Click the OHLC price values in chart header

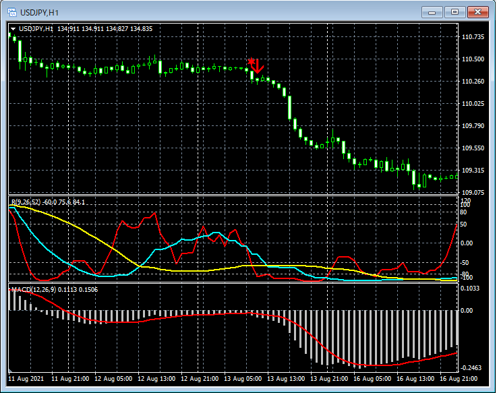(105, 28)
